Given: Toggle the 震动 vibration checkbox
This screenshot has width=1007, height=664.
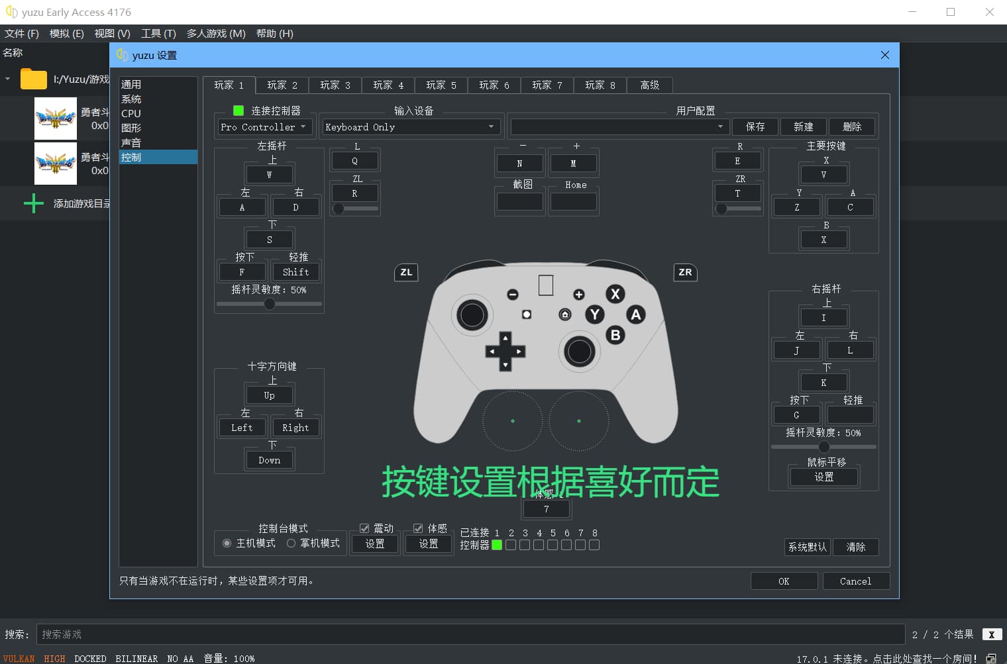Looking at the screenshot, I should click(x=364, y=528).
